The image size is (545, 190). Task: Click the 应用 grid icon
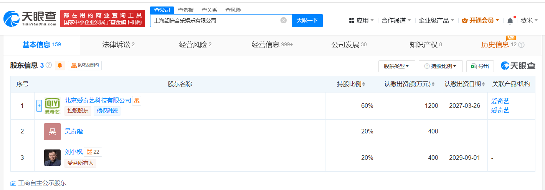352,21
